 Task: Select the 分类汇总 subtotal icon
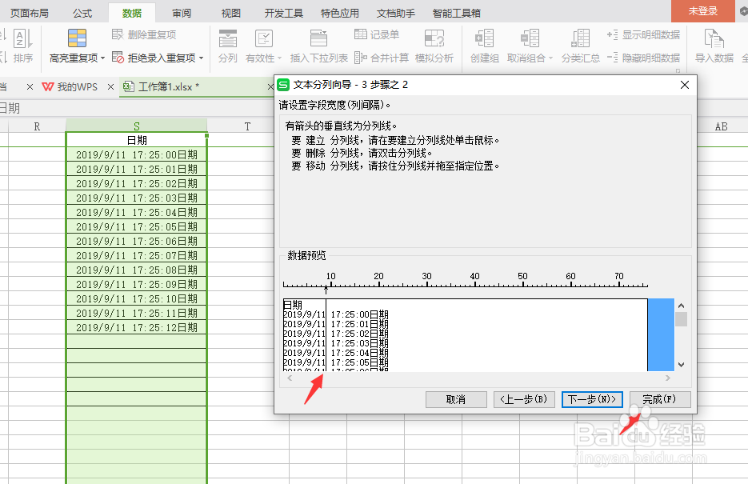[580, 44]
